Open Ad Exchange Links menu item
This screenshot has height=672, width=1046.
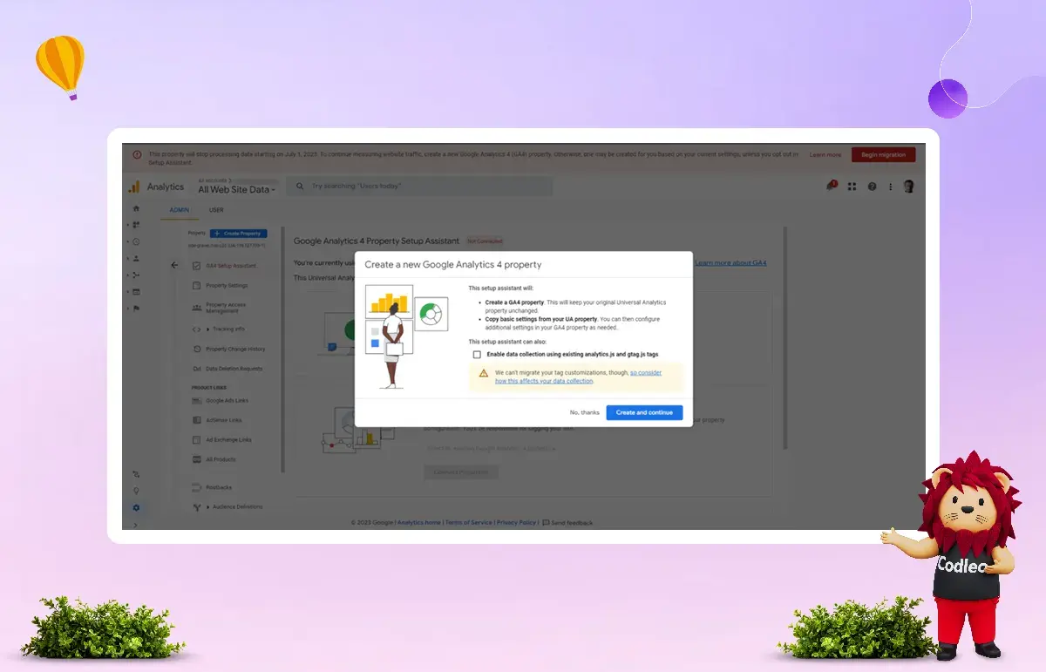pyautogui.click(x=228, y=440)
